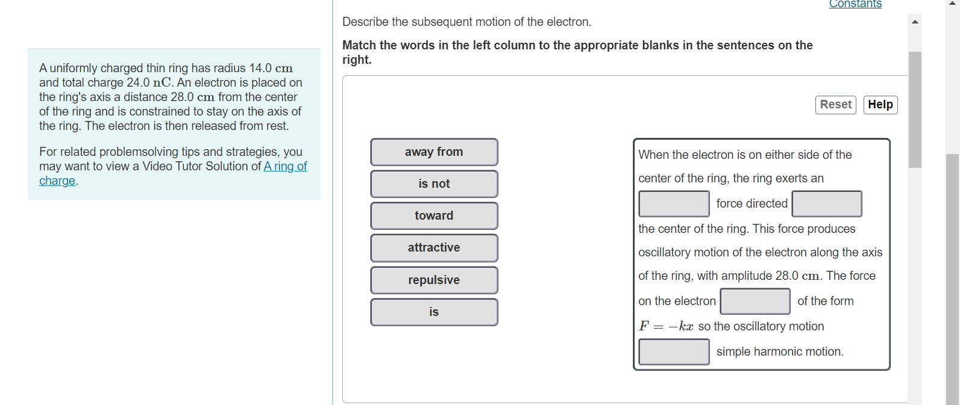This screenshot has width=960, height=405.
Task: Open the Help dialog
Action: click(x=880, y=104)
